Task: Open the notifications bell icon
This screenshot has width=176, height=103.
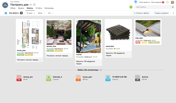Action: pos(136,2)
